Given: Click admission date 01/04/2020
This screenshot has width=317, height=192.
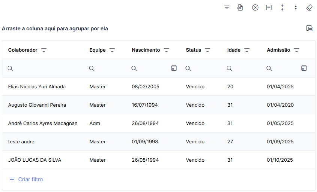Looking at the screenshot, I should pos(280,105).
